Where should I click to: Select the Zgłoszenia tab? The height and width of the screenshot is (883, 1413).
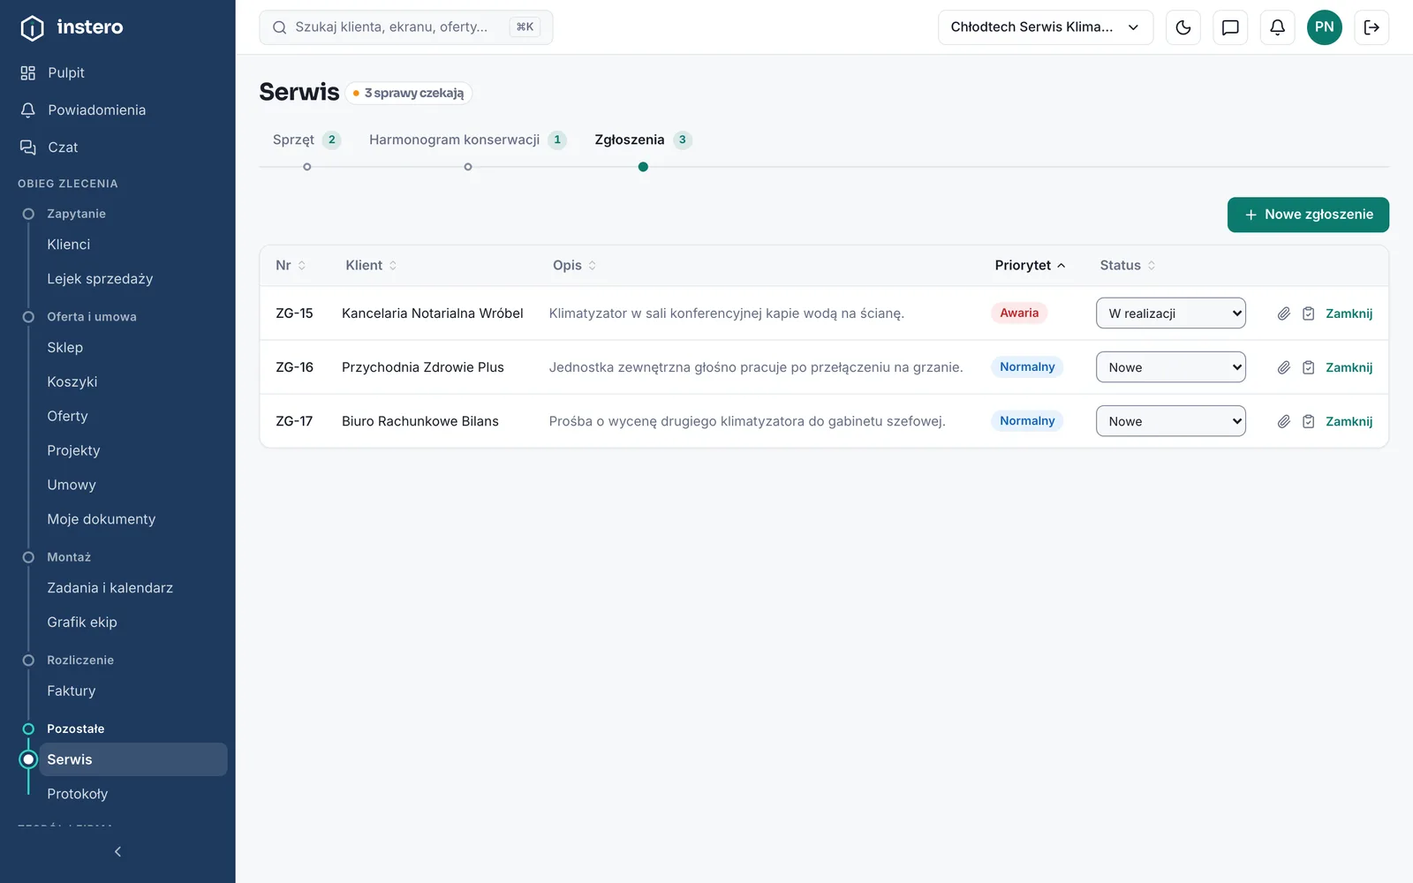(643, 140)
